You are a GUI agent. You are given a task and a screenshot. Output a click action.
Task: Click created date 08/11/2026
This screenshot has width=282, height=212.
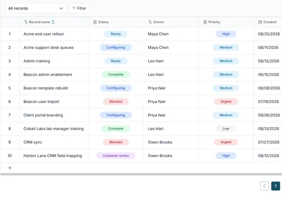[268, 48]
